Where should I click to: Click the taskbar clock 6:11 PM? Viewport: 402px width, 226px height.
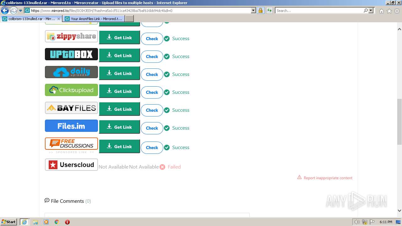(386, 222)
